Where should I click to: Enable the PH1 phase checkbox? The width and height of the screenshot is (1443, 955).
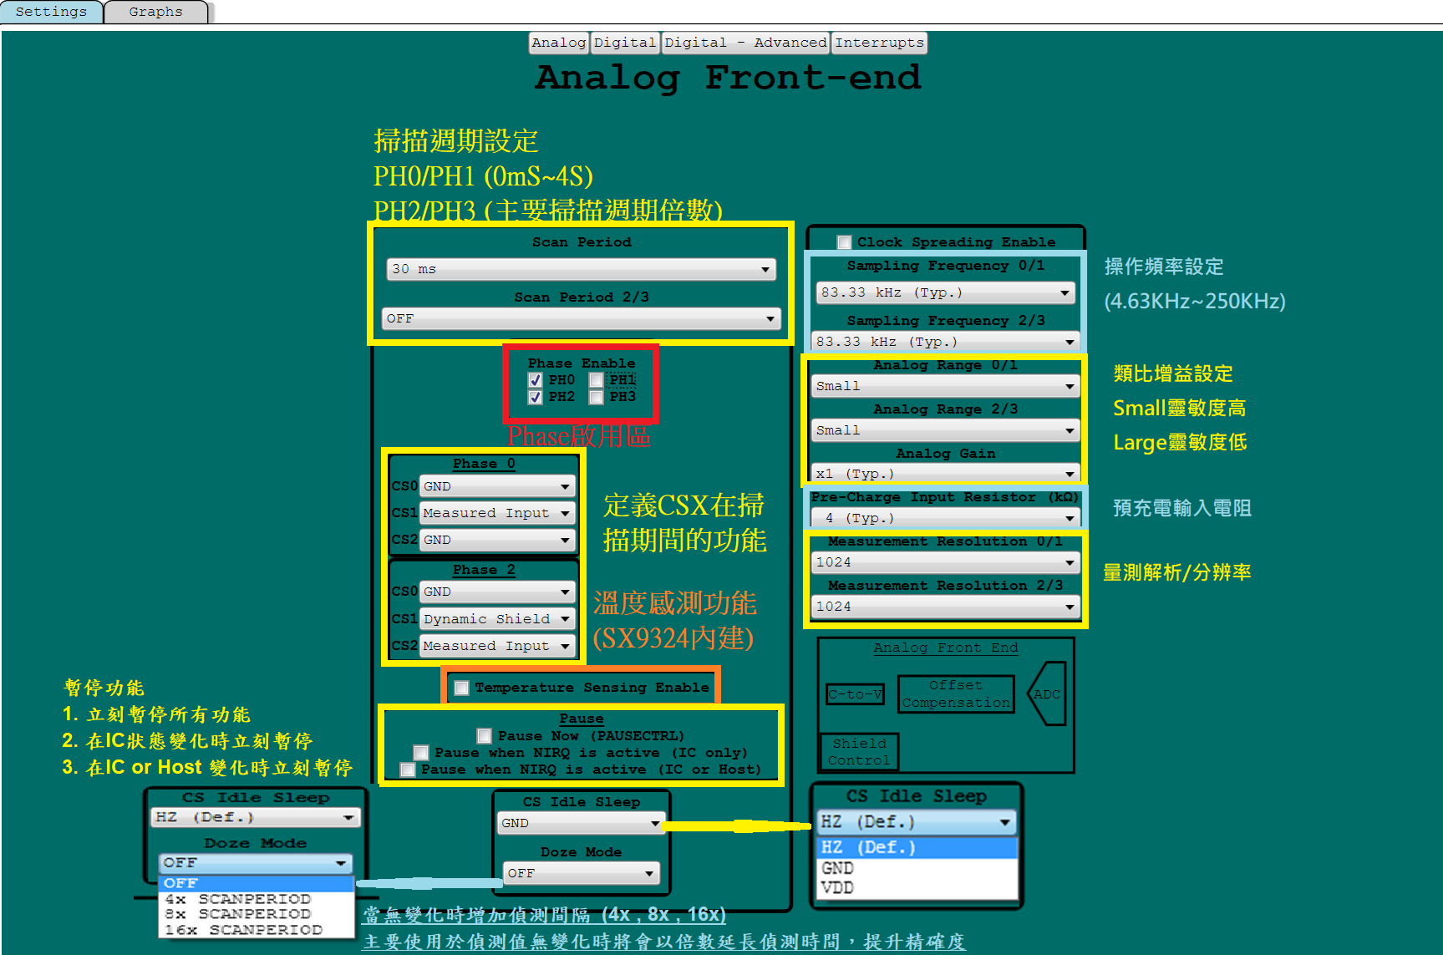tap(596, 379)
